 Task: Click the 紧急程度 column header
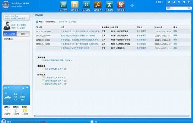point(105,27)
